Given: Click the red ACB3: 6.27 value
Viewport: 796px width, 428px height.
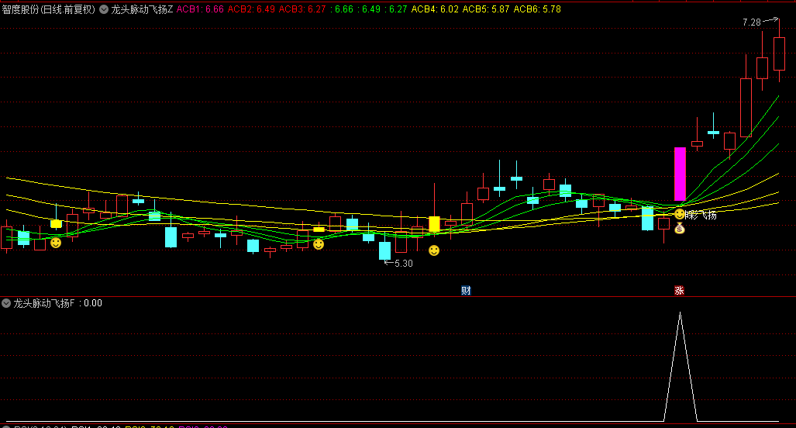Looking at the screenshot, I should [302, 9].
